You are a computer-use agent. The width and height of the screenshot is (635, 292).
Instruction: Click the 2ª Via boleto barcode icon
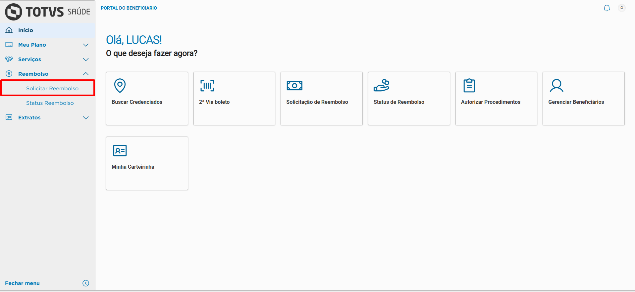coord(207,86)
